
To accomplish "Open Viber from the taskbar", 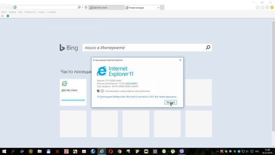I will coord(182,151).
